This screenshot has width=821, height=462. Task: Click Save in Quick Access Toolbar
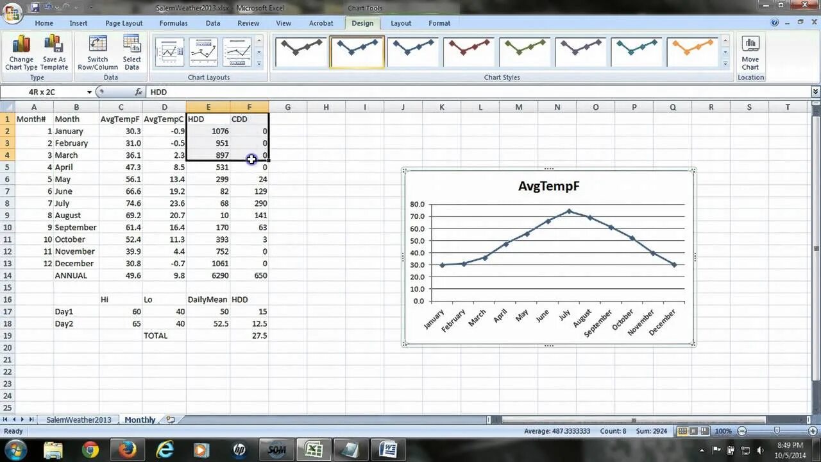(35, 8)
